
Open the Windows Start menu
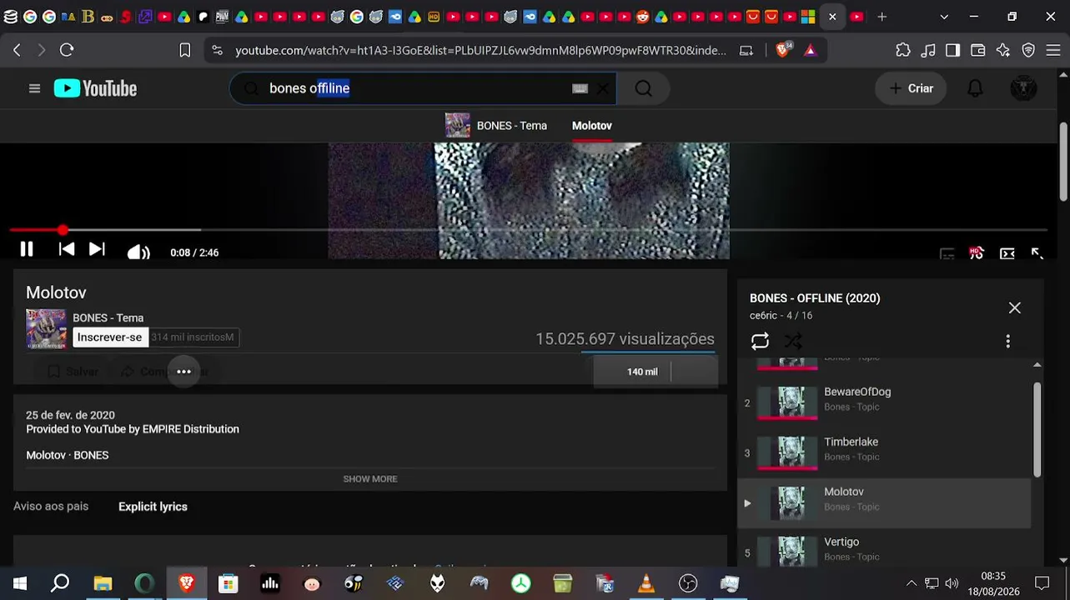[20, 583]
